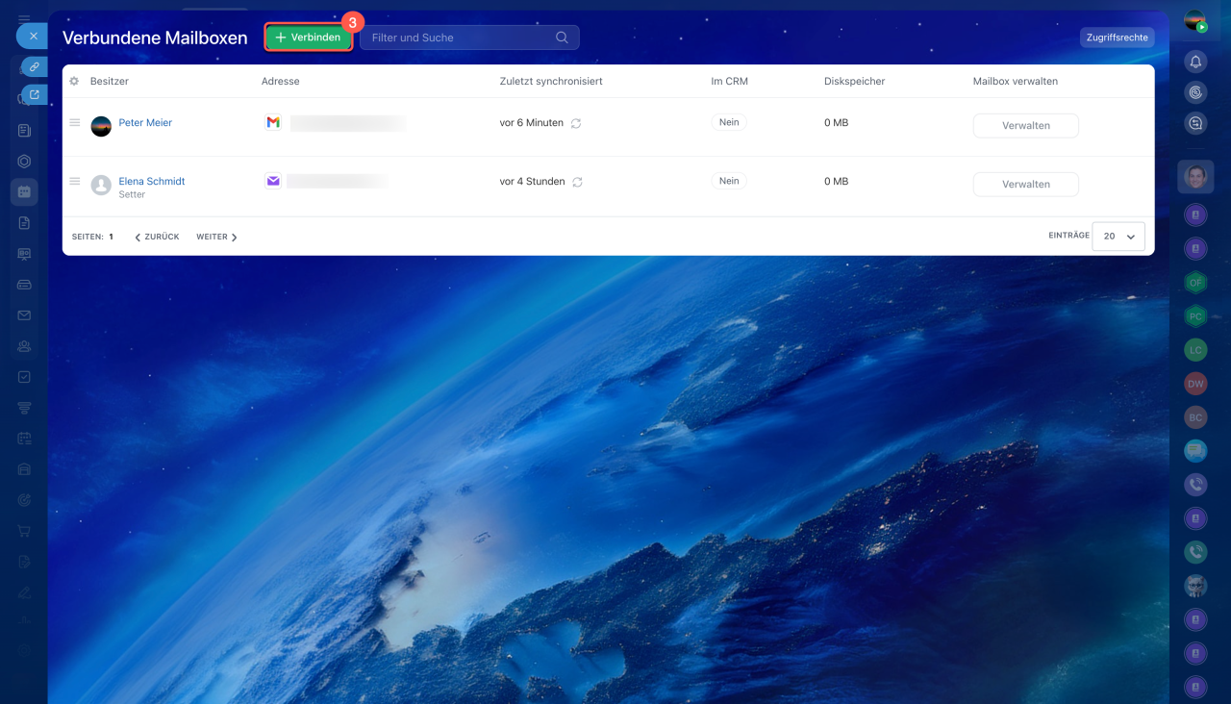Screen dimensions: 1231x704
Task: Open the OF contact avatar in right panel
Action: tap(1195, 283)
